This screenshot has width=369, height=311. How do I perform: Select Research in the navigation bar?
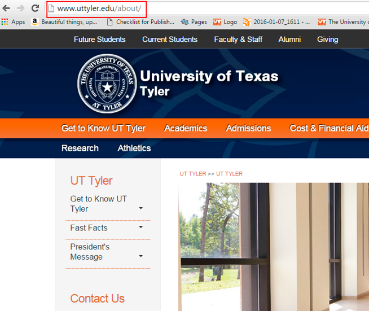tap(80, 148)
